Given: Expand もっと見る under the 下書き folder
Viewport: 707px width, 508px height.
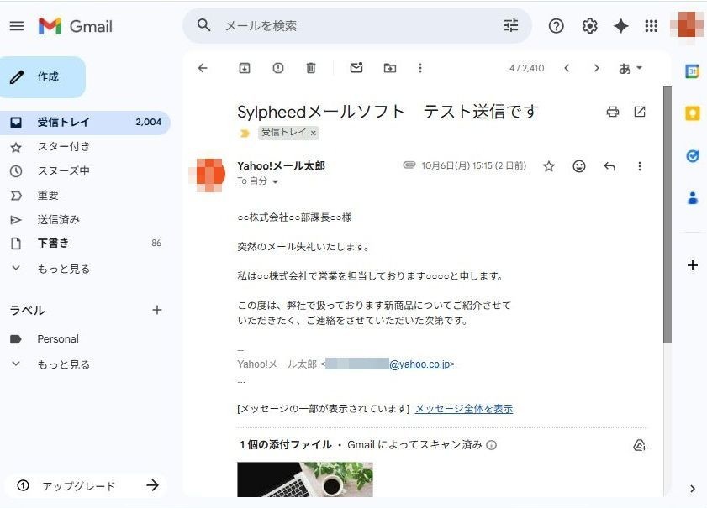Looking at the screenshot, I should [63, 269].
